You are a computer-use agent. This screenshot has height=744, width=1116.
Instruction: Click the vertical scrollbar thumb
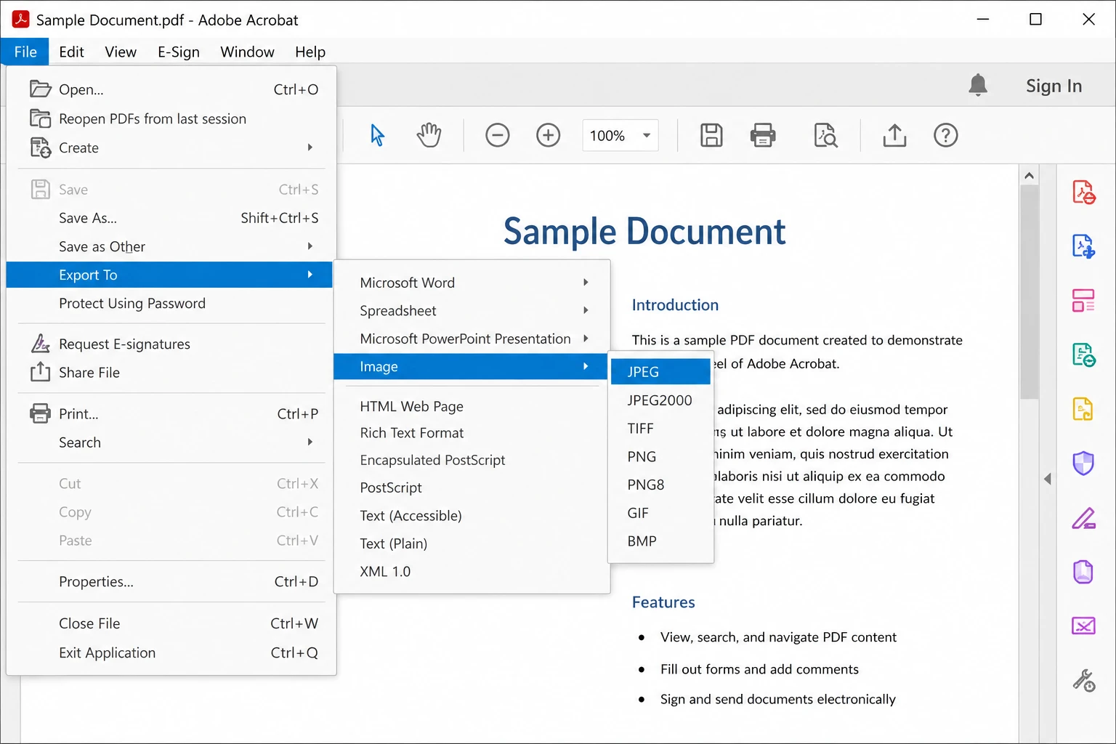(x=1029, y=292)
